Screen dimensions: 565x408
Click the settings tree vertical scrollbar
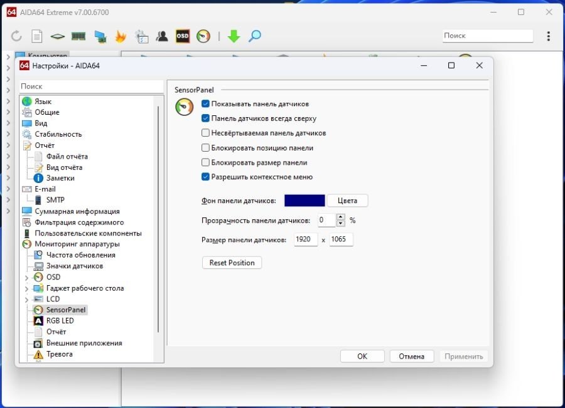coord(158,219)
